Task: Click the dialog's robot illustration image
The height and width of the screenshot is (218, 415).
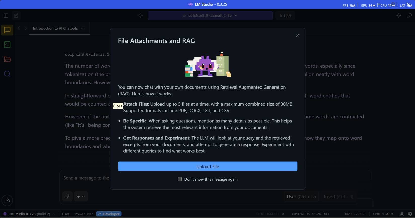Action: (x=208, y=64)
